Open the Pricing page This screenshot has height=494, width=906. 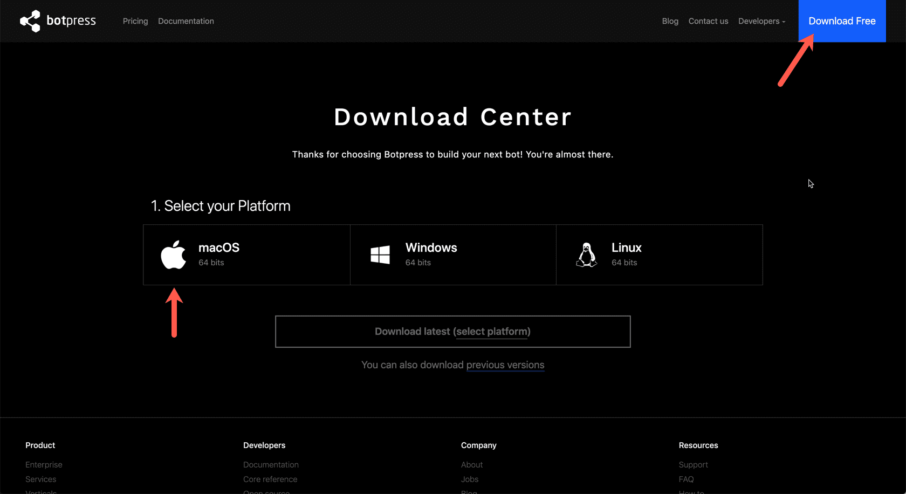pos(135,21)
